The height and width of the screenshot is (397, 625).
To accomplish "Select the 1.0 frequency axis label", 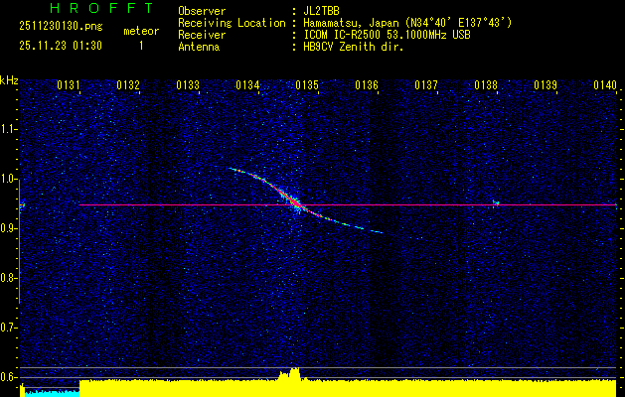I will [9, 179].
